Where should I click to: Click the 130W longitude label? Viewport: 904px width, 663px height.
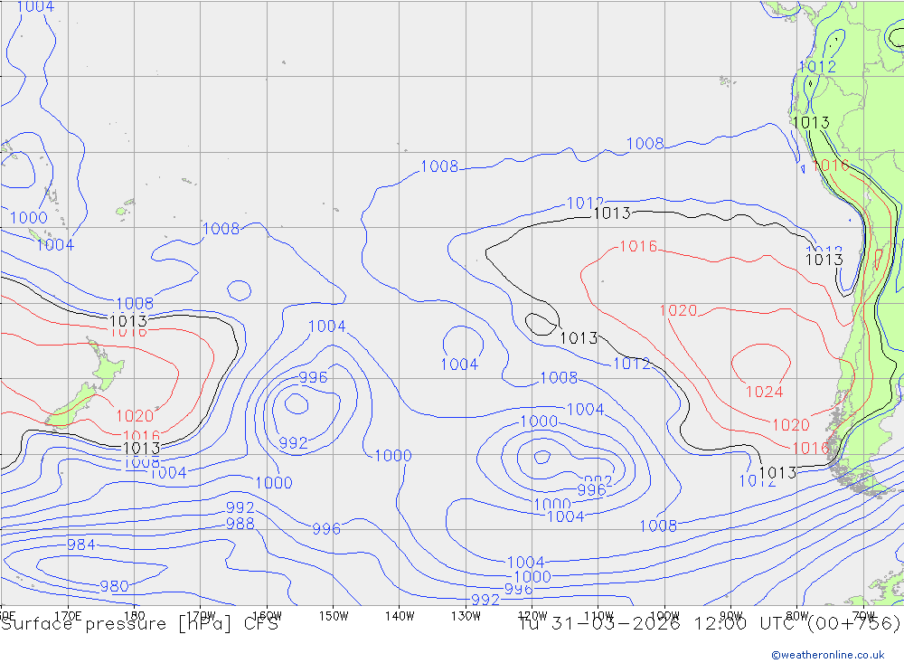tap(466, 616)
